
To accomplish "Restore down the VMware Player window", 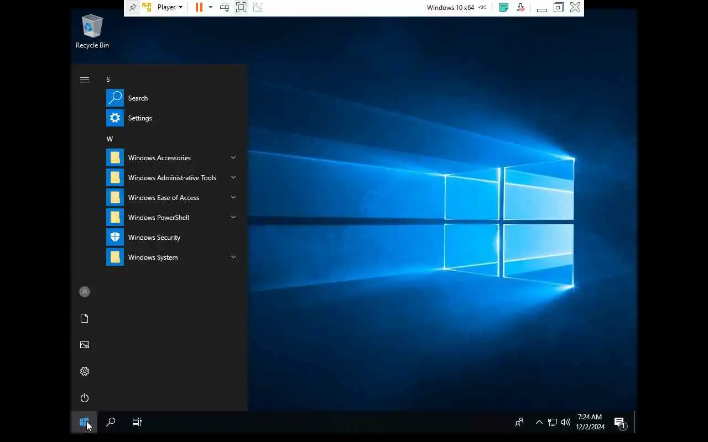I will pos(559,7).
